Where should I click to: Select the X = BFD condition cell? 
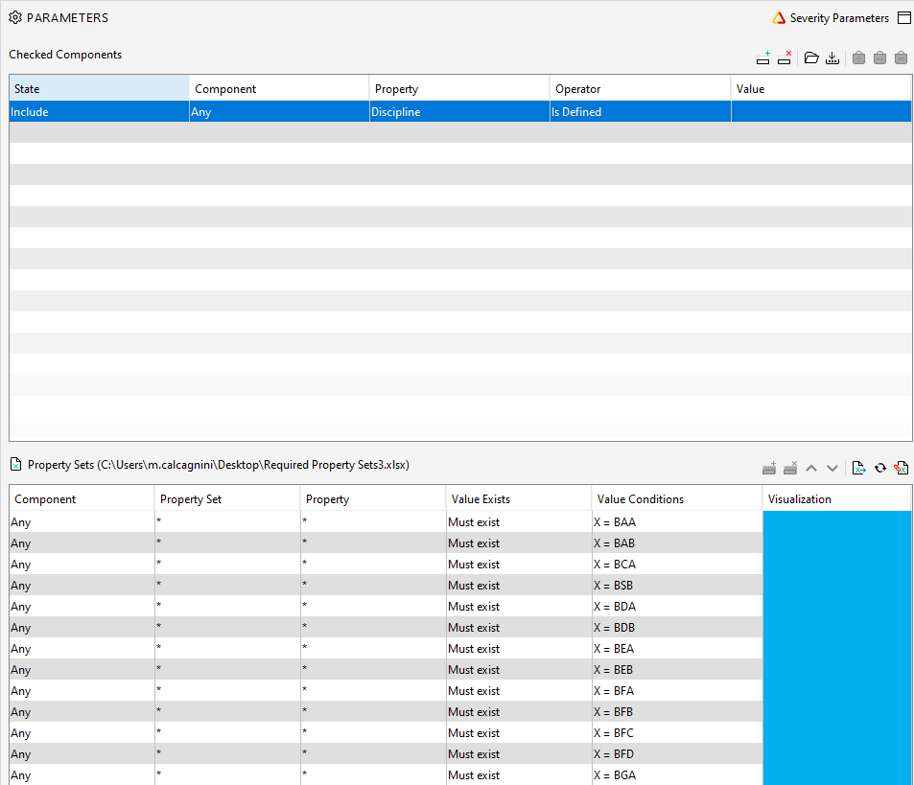coord(677,753)
